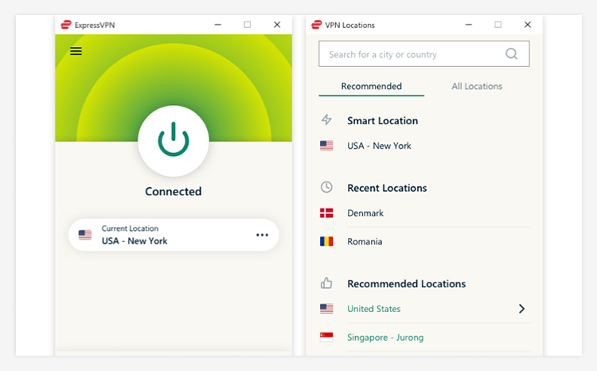Open the hamburger menu in ExpressVPN
Screen dimensions: 597x371
[76, 51]
